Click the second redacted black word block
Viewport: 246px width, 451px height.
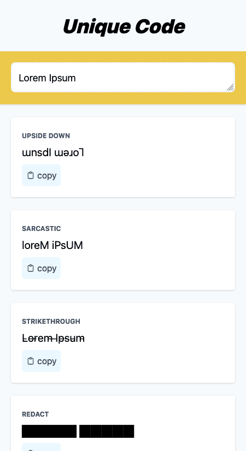pos(107,431)
